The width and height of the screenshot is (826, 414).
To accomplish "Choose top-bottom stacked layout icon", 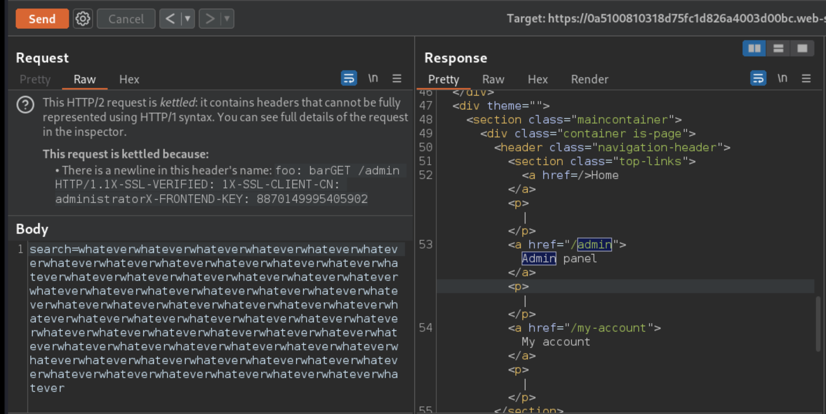I will pyautogui.click(x=778, y=48).
